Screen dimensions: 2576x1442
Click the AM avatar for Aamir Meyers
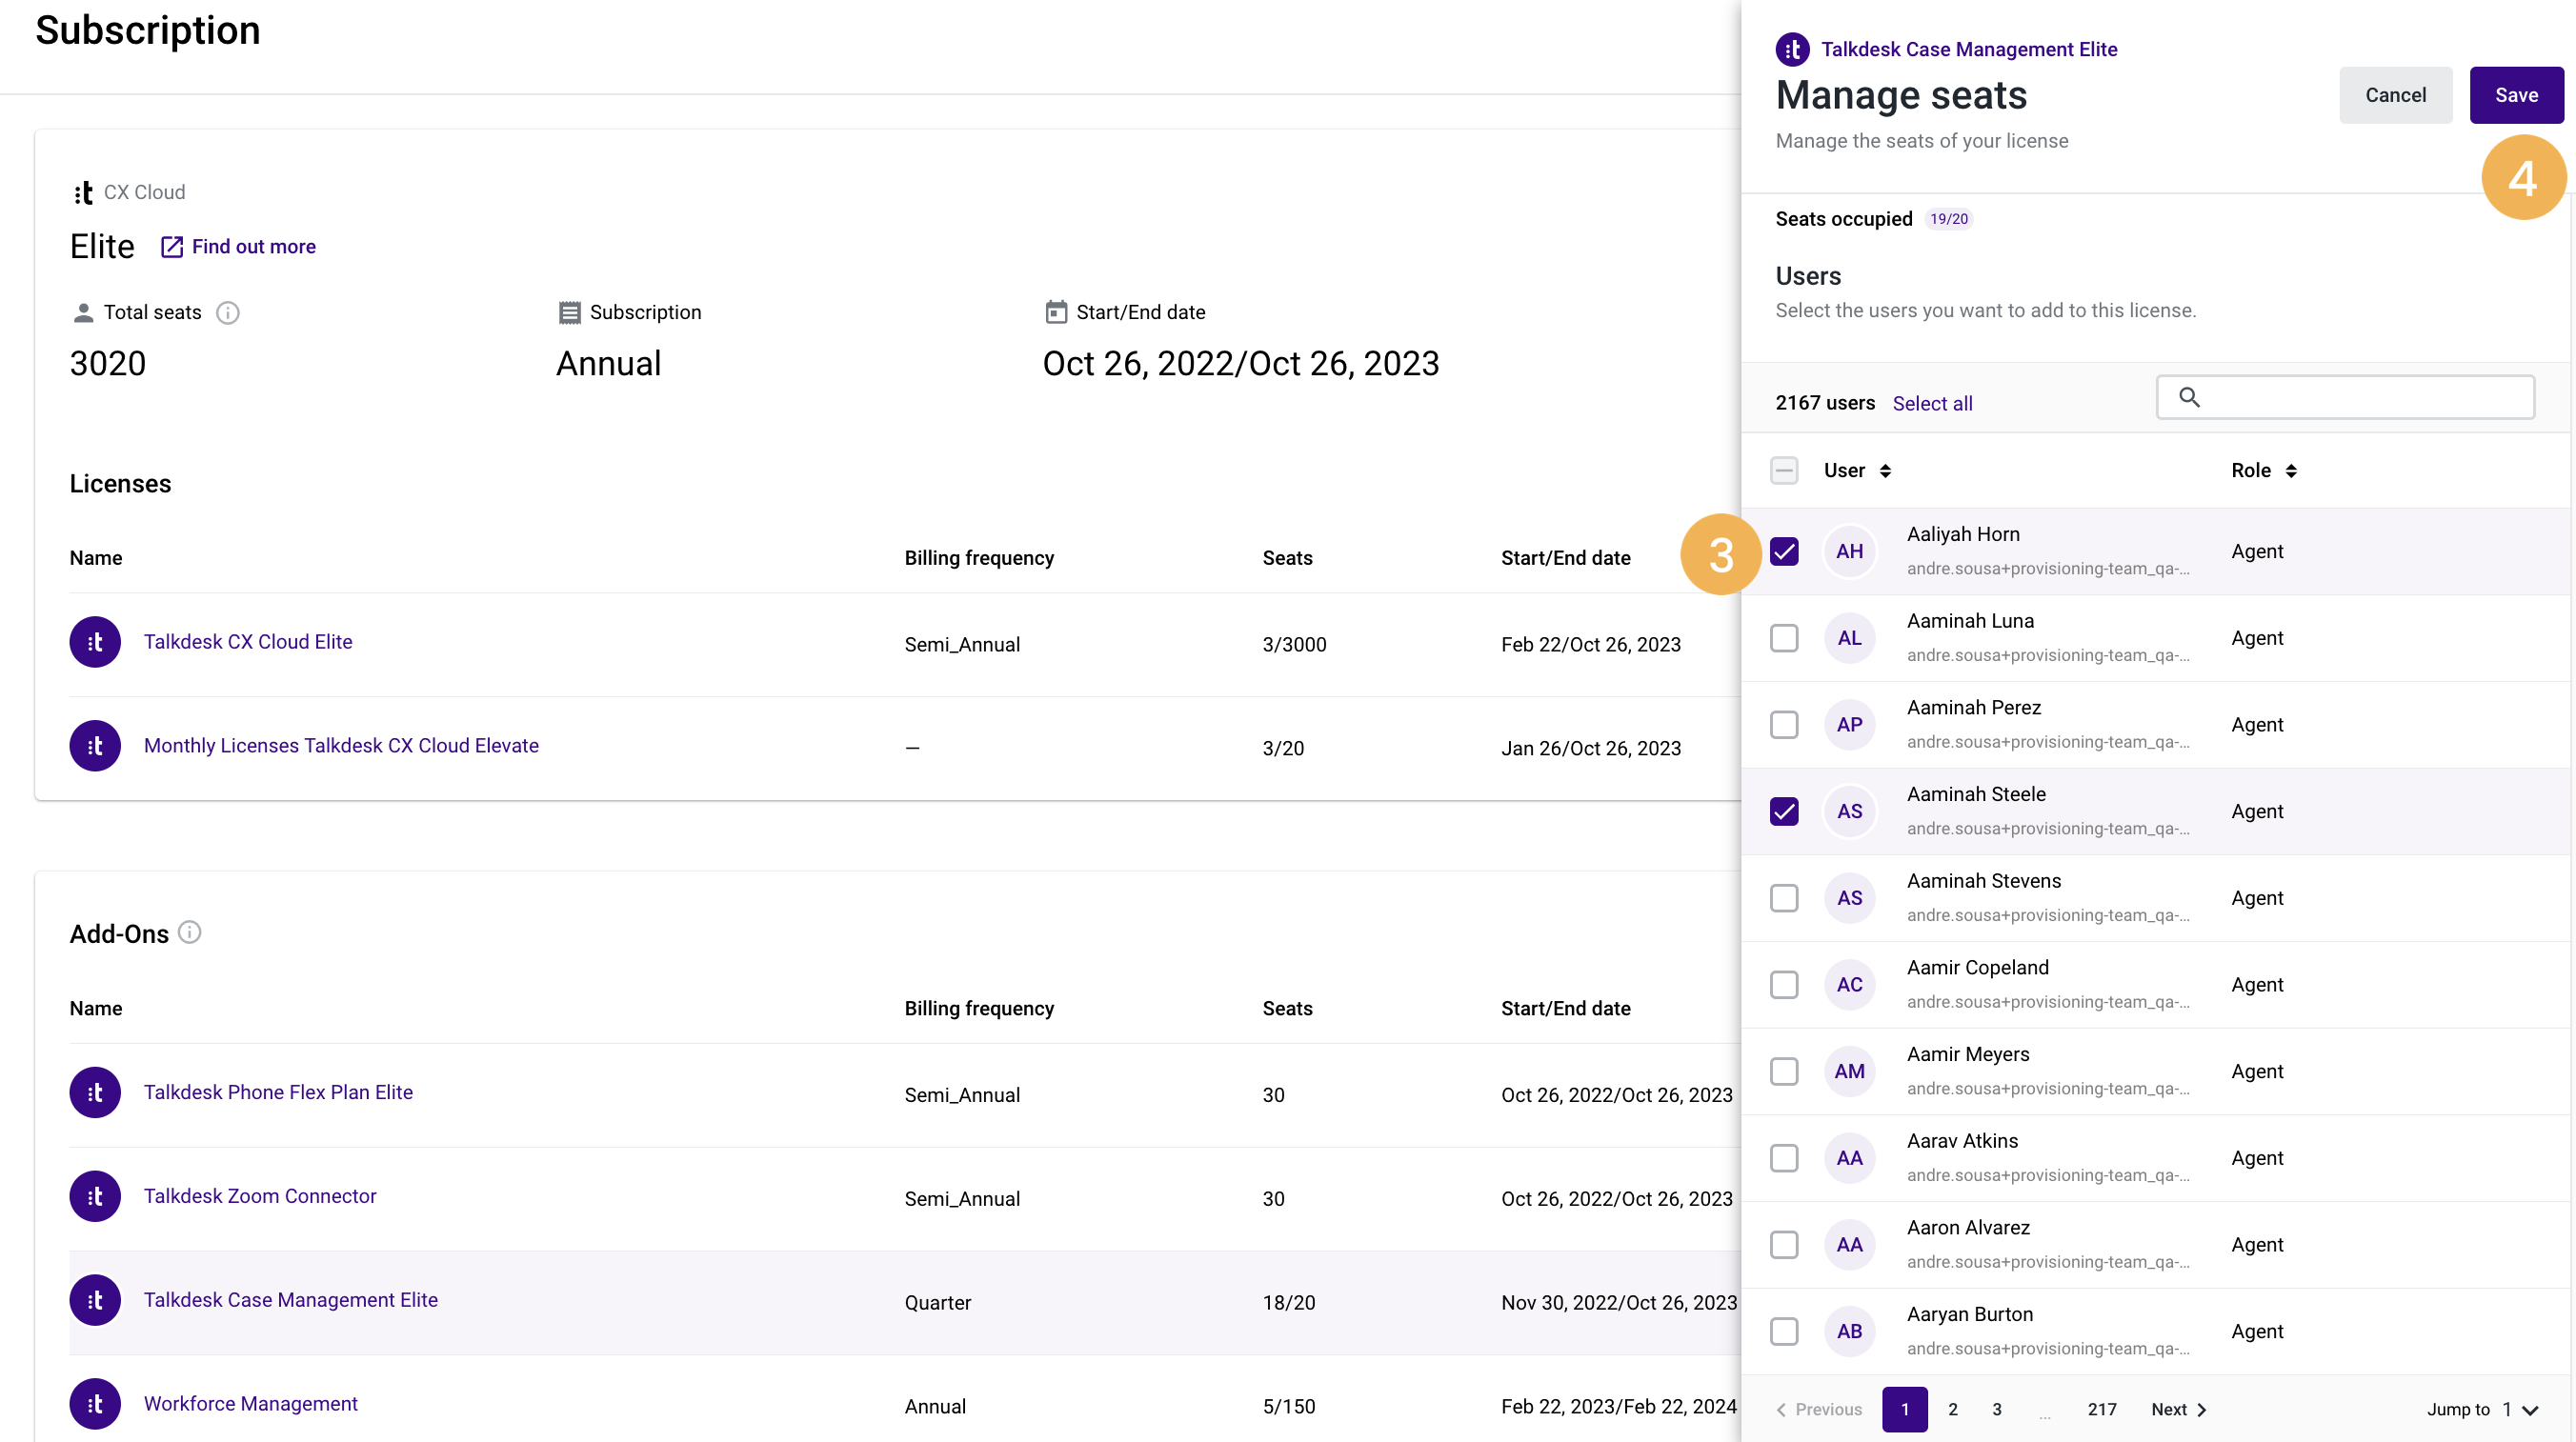(x=1849, y=1072)
